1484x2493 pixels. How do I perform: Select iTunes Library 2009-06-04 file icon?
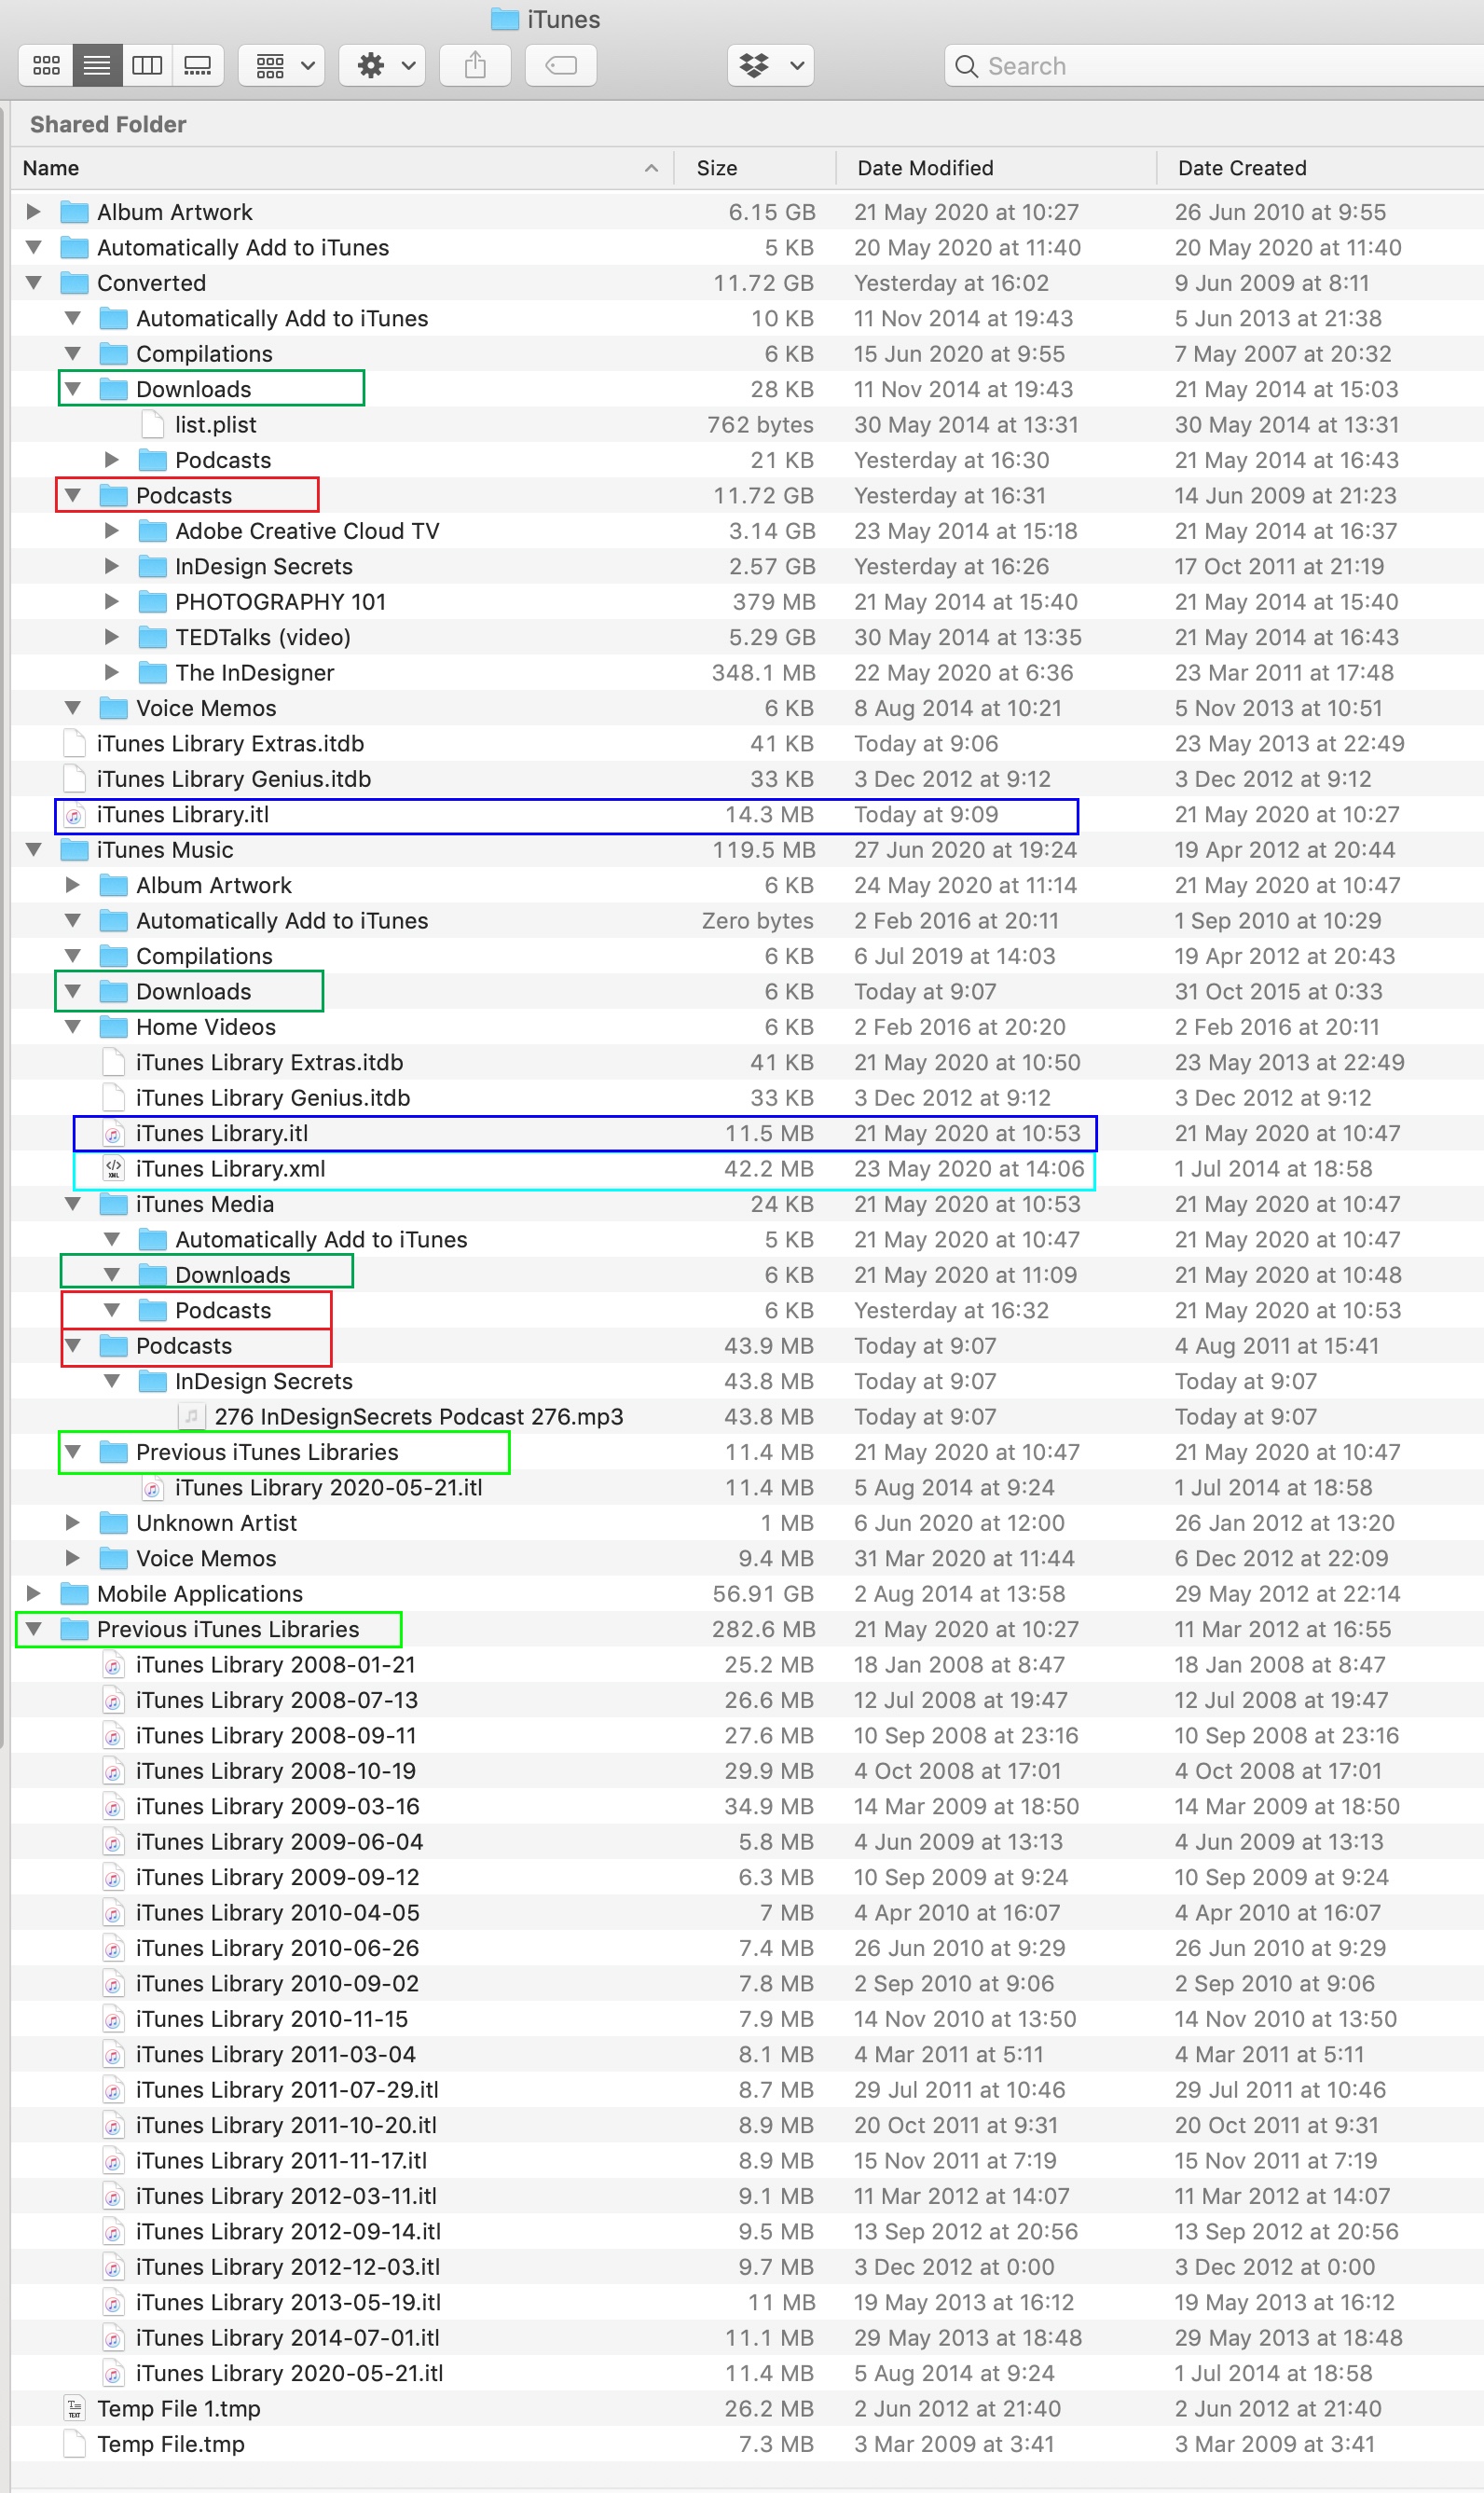(114, 1842)
